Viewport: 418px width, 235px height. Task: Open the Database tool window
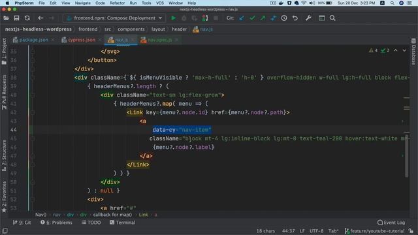[x=413, y=52]
